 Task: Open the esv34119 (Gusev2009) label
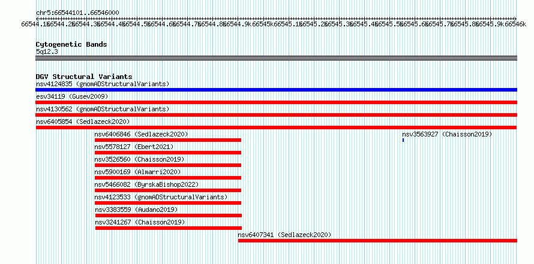click(x=72, y=96)
